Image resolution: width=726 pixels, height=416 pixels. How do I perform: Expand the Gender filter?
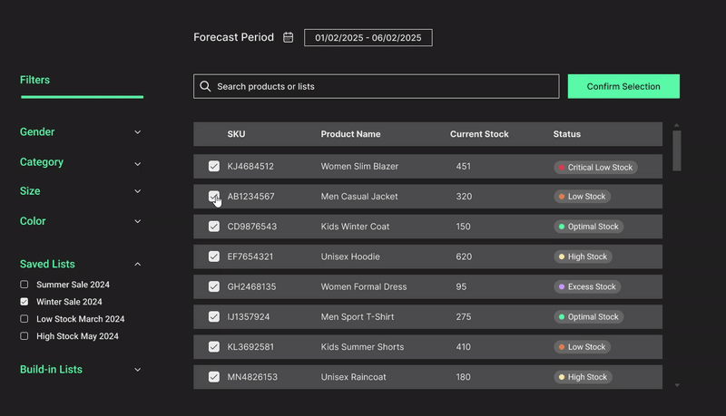click(138, 132)
